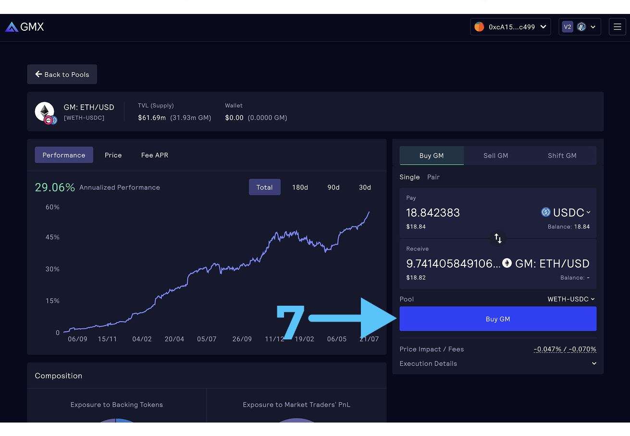Click the GMX logo icon
Image resolution: width=630 pixels, height=436 pixels.
tap(12, 27)
